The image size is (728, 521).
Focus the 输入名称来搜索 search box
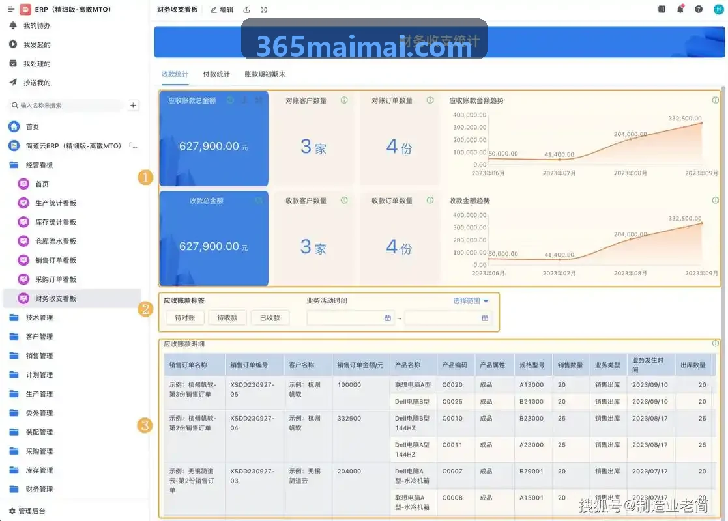click(65, 106)
